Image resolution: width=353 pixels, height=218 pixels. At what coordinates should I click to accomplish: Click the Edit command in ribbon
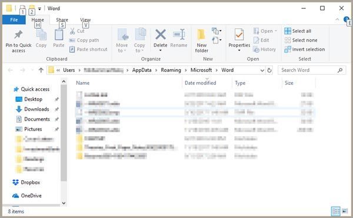pos(261,40)
